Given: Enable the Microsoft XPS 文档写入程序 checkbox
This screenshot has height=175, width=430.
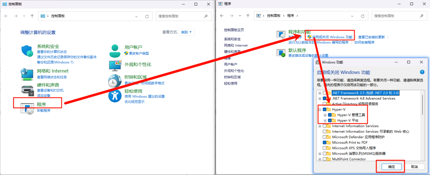Looking at the screenshot, I should click(324, 148).
